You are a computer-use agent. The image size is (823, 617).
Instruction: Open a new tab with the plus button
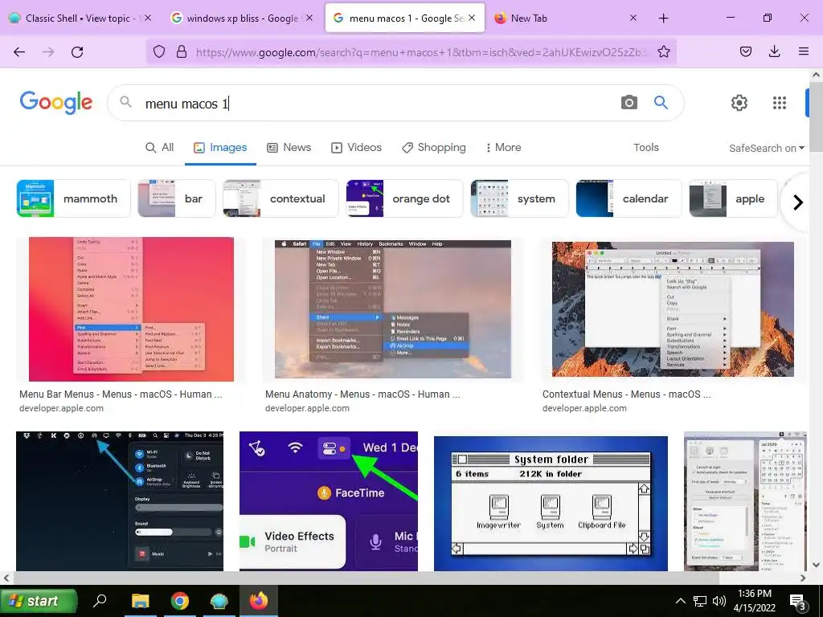coord(663,18)
